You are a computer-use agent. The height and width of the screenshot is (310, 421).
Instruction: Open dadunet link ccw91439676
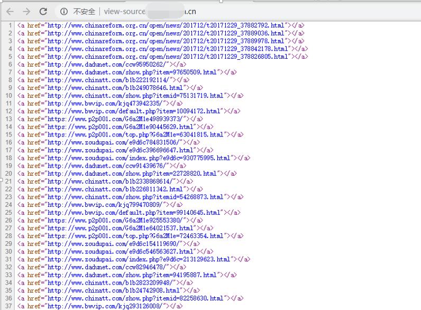[107, 166]
